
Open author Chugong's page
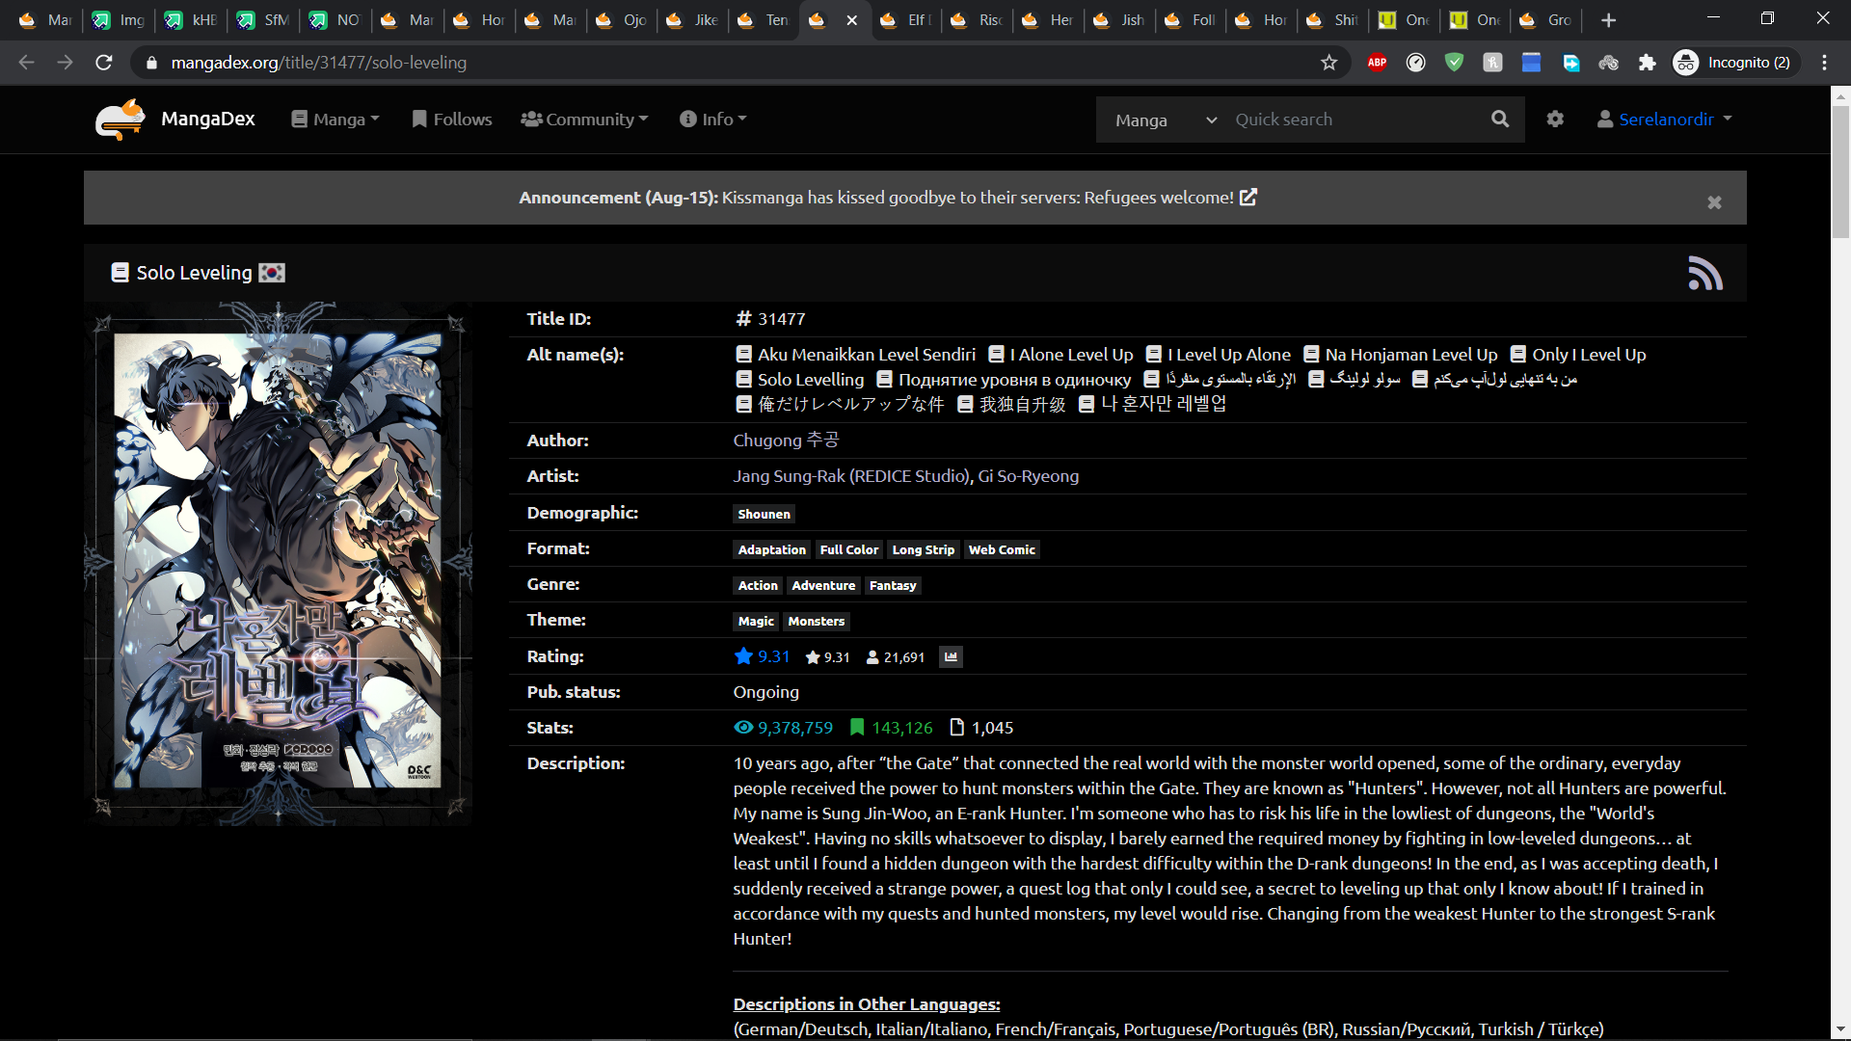[x=786, y=440]
